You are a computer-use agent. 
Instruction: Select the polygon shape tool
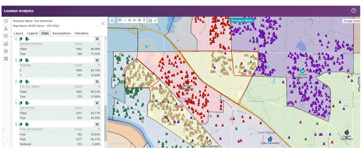134,20
